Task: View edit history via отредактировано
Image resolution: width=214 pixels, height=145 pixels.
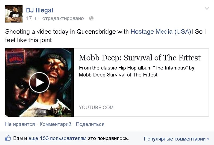Action: coord(63,18)
